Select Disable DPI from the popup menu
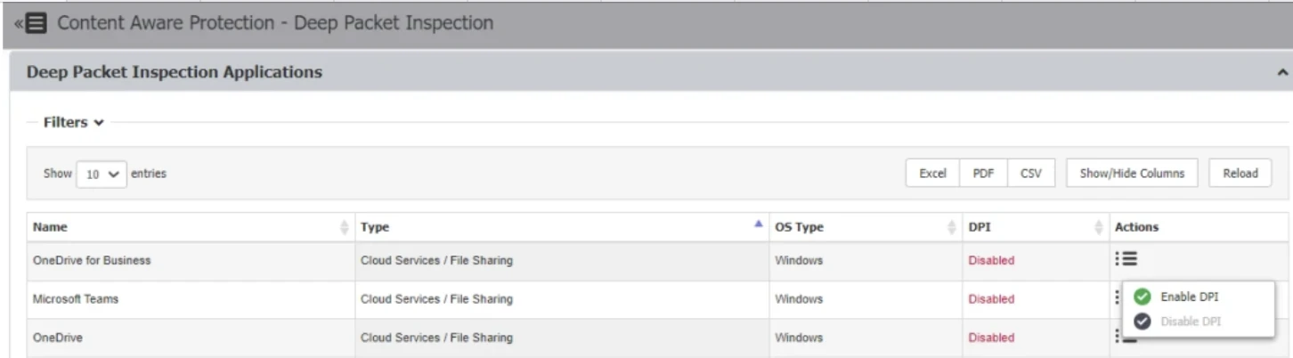Image resolution: width=1293 pixels, height=358 pixels. 1189,321
